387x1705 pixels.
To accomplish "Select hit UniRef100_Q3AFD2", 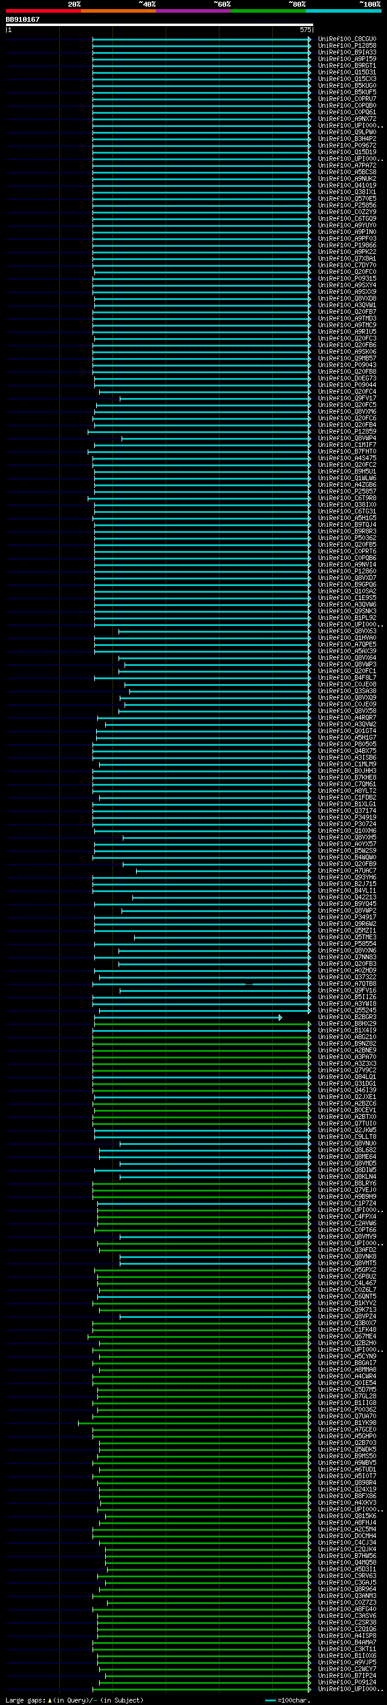I will 347,1250.
